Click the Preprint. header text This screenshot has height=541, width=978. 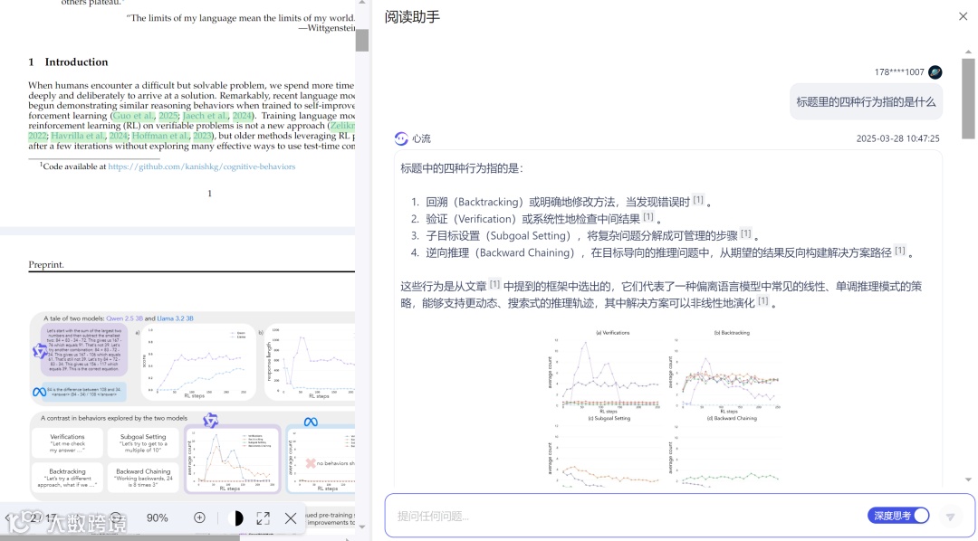pos(46,264)
